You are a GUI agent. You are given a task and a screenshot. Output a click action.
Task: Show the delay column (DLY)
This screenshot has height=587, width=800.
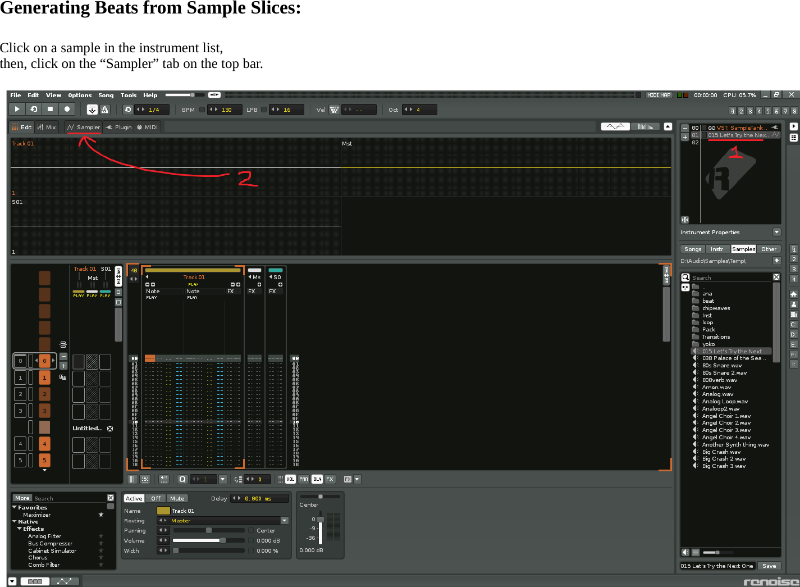[317, 479]
